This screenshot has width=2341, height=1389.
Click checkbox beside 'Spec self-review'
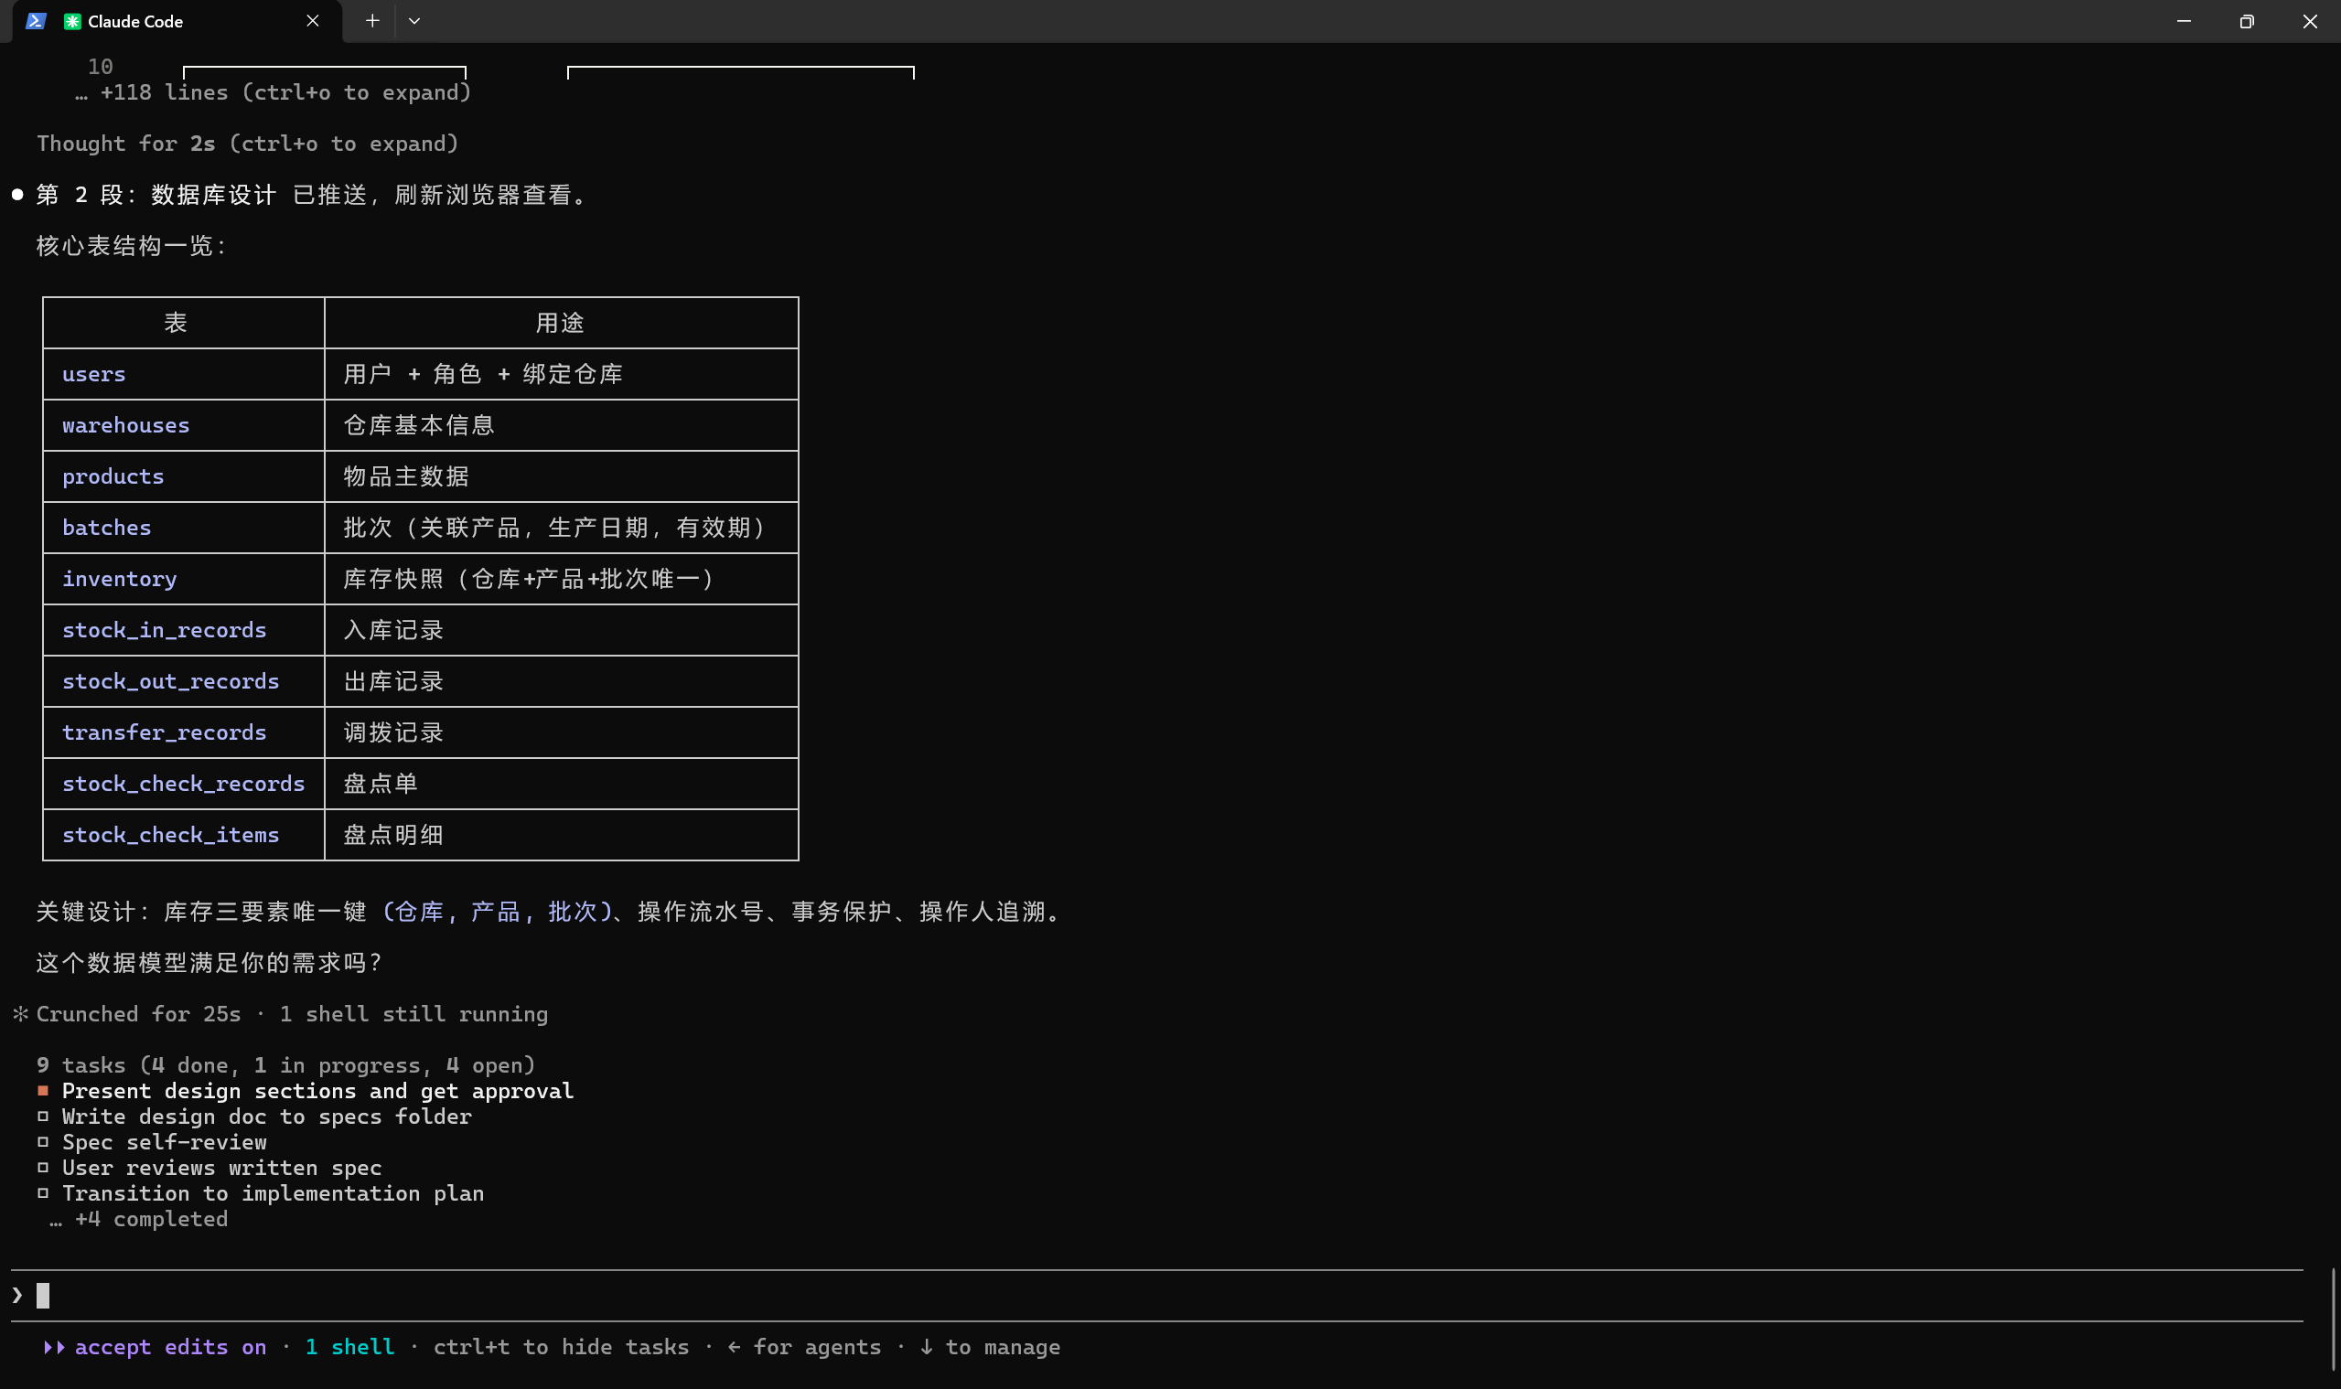point(43,1142)
